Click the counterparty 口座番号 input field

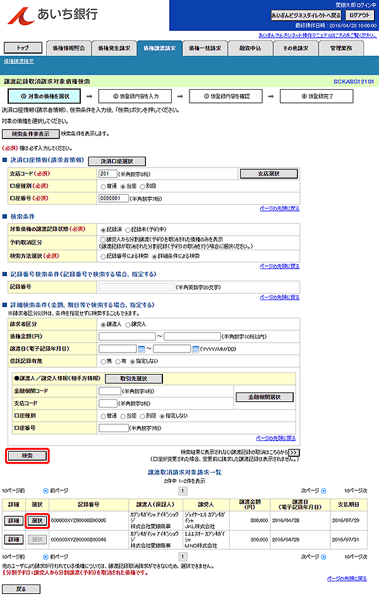tap(114, 428)
